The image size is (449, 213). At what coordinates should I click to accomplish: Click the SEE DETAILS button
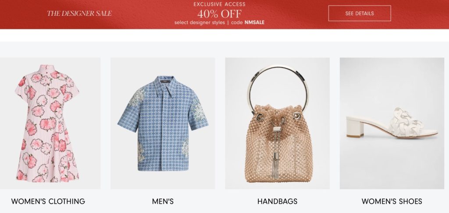[x=360, y=14]
